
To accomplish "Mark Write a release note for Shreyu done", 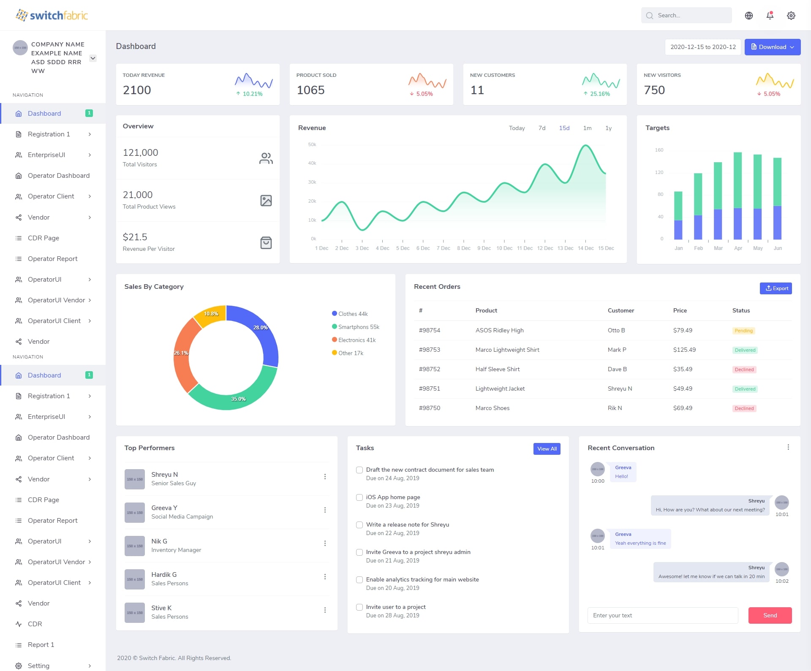I will [359, 525].
